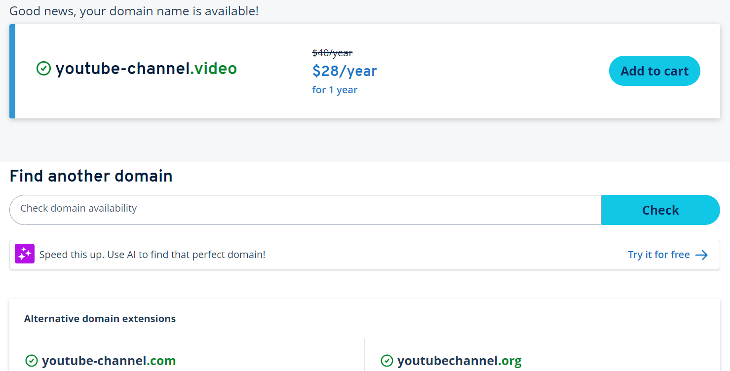Click the green checkmark beside youtube-channel.video

tap(44, 69)
